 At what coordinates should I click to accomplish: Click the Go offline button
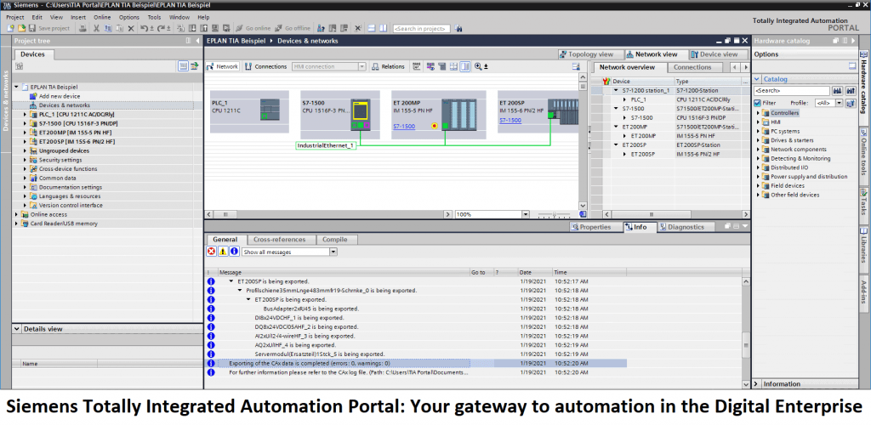click(x=293, y=28)
